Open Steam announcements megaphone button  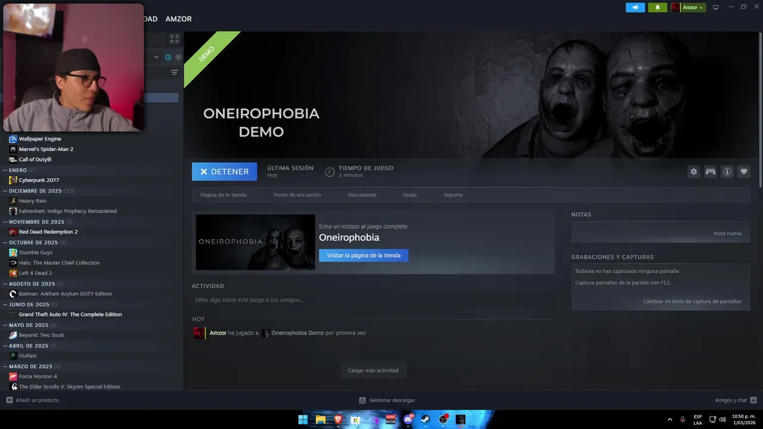635,7
